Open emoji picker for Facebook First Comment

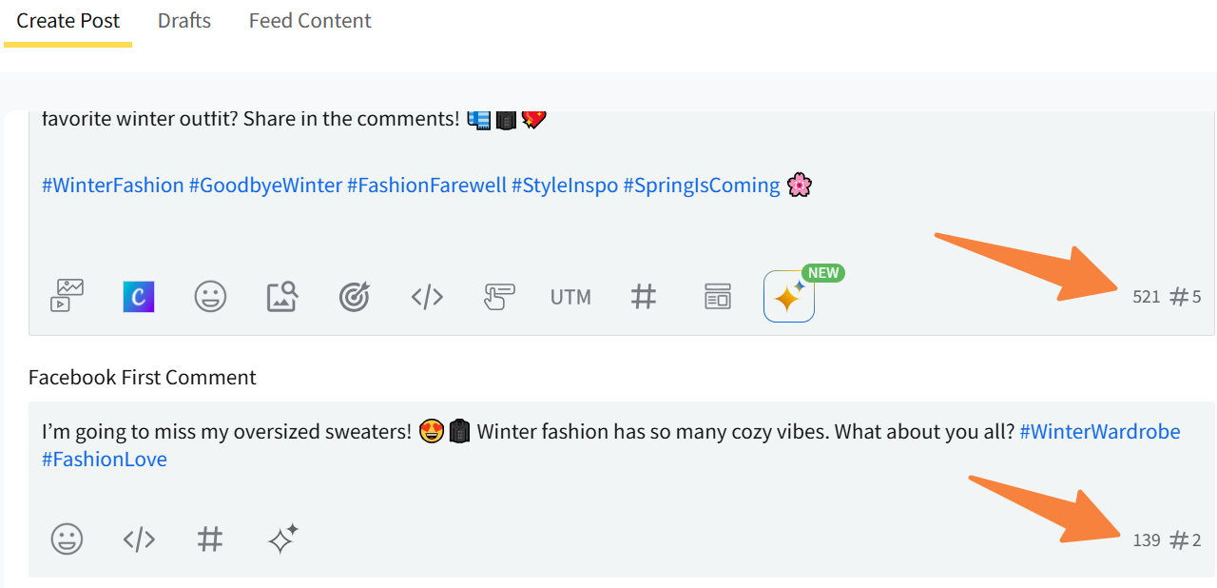click(67, 540)
